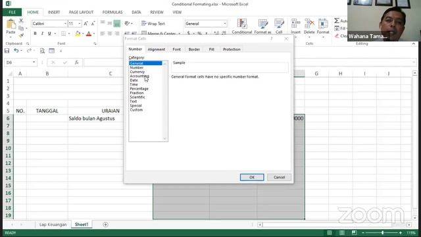Image resolution: width=421 pixels, height=237 pixels.
Task: Toggle Wrap Text in the ribbon
Action: click(x=153, y=24)
